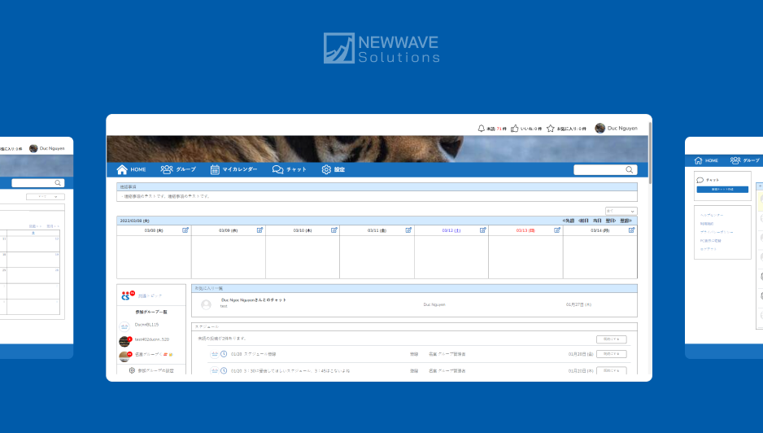Select the test402ducnn_520 group

151,339
